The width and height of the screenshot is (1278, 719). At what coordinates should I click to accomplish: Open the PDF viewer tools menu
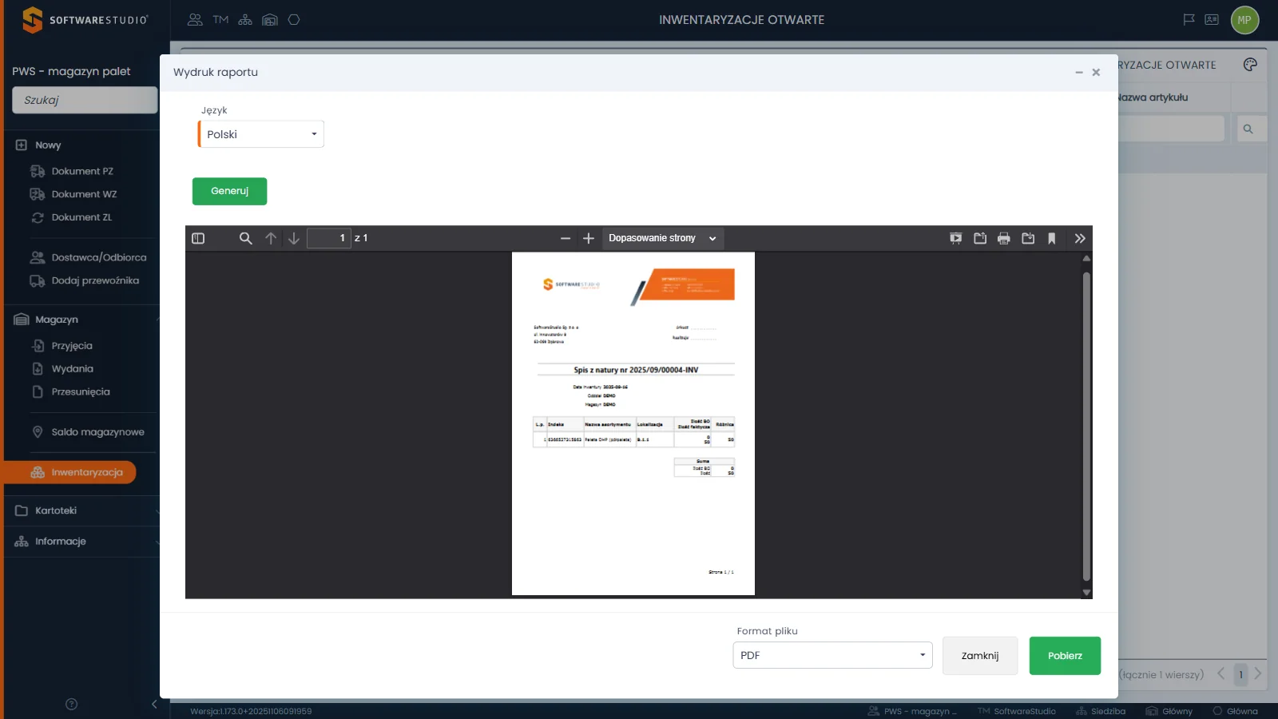click(1080, 238)
